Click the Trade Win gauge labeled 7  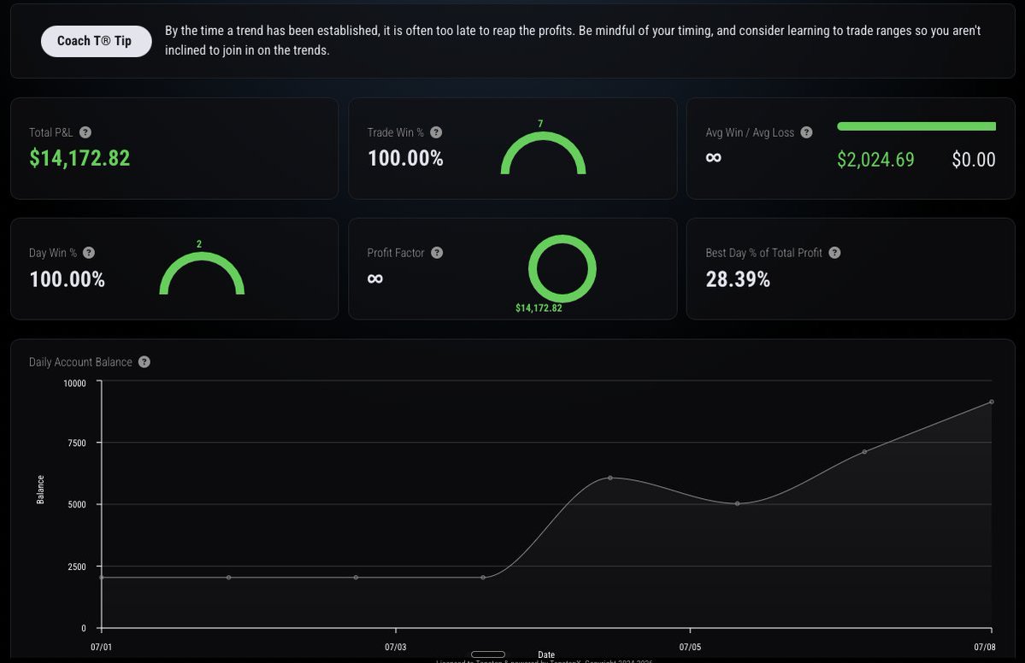(x=543, y=153)
